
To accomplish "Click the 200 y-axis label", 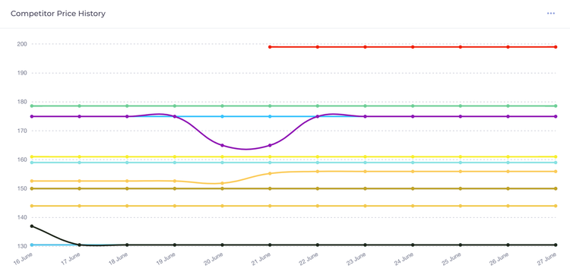I will (22, 44).
